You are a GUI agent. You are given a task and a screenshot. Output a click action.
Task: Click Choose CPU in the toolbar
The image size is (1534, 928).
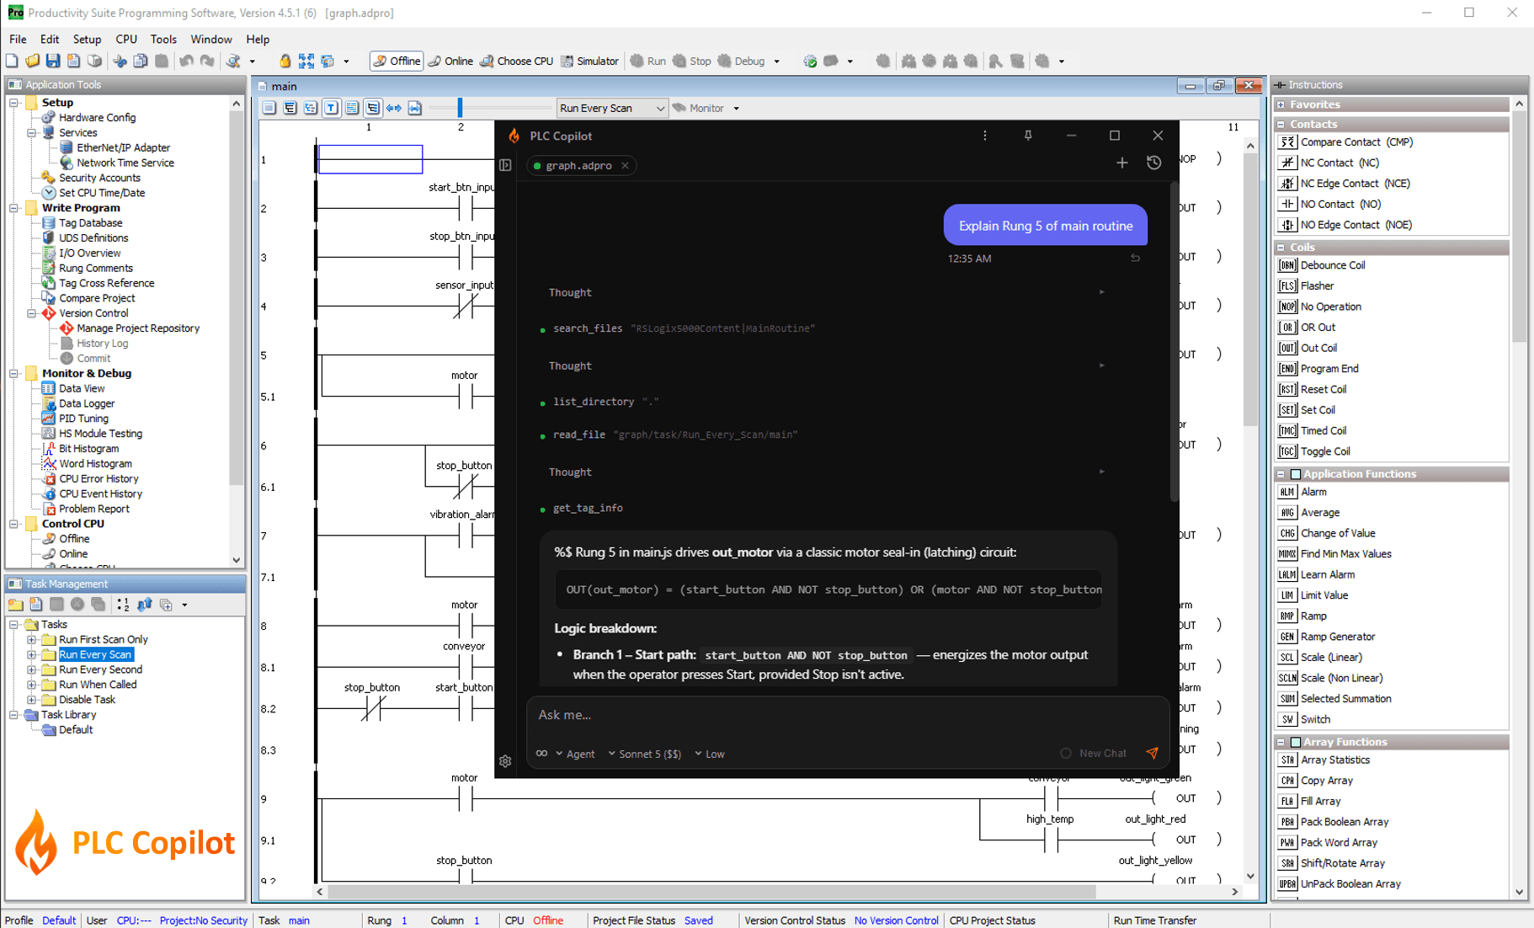tap(517, 61)
